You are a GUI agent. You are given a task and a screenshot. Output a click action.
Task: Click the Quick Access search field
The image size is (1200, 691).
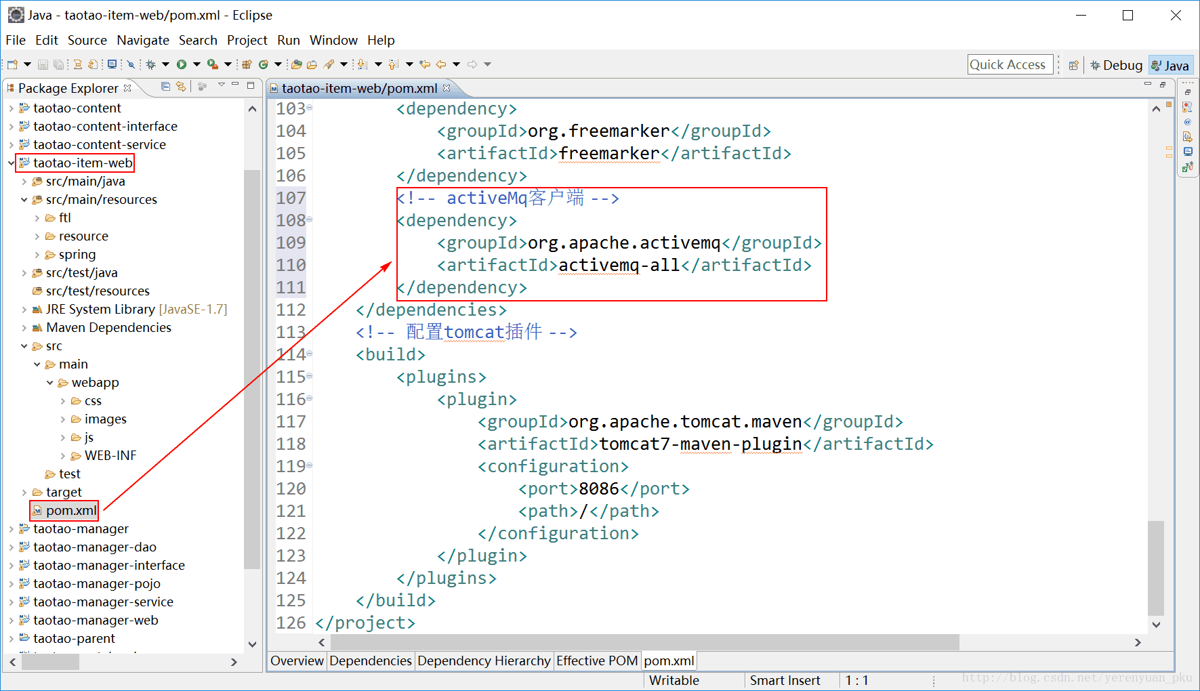(1010, 64)
